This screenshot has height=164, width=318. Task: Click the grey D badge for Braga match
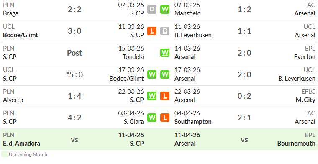pyautogui.click(x=152, y=9)
